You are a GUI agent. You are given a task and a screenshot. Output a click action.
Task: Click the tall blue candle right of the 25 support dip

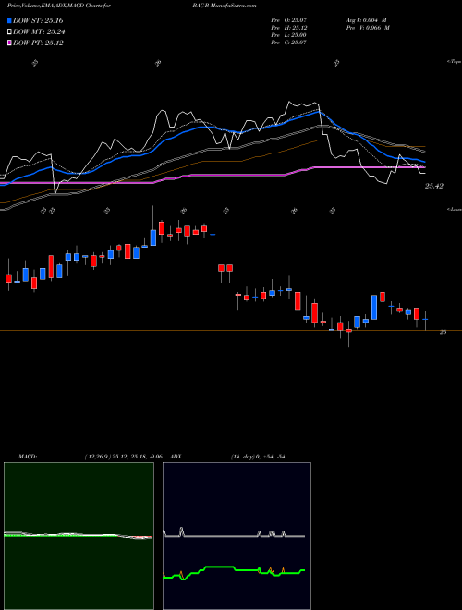(x=374, y=308)
